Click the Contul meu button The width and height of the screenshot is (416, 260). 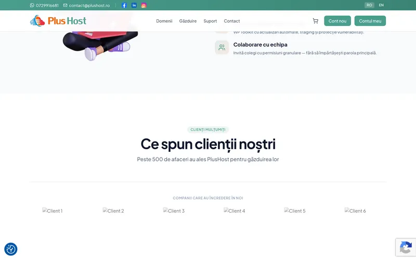pos(370,21)
